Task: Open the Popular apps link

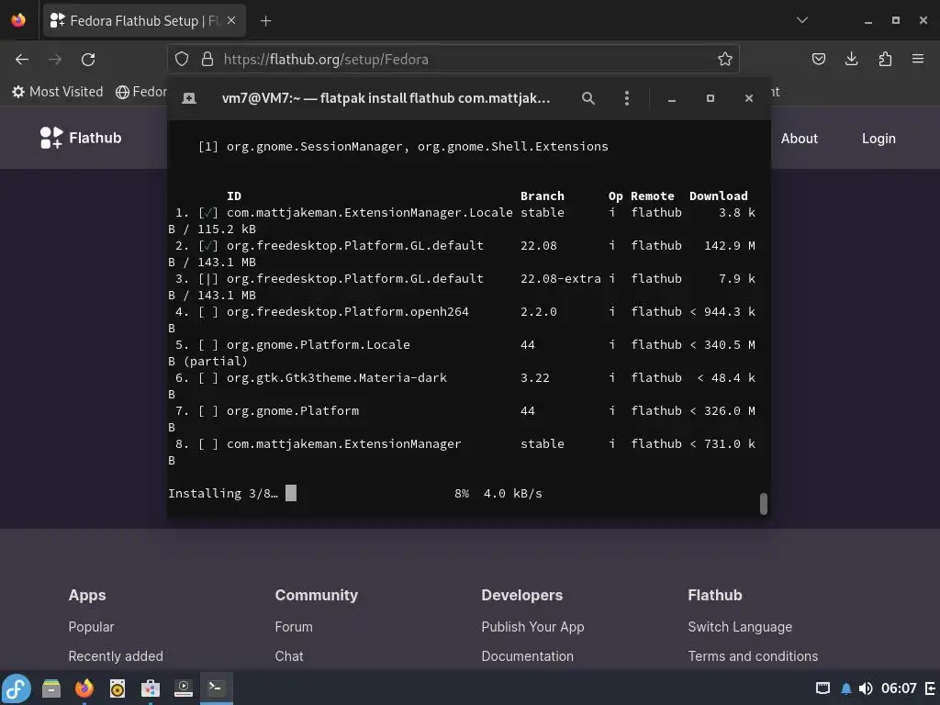Action: 91,626
